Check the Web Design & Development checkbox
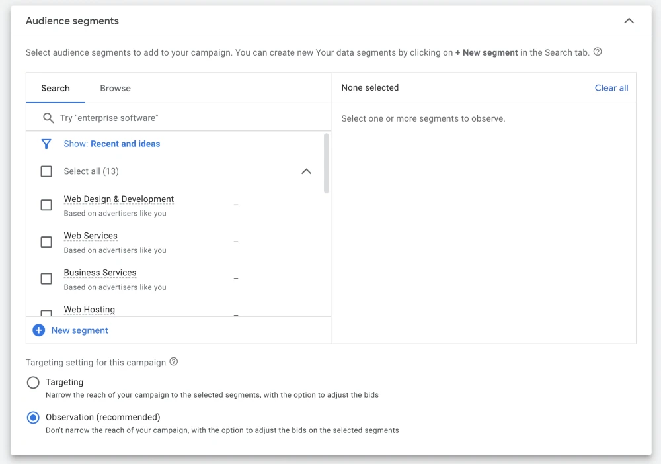661x464 pixels. [x=46, y=205]
